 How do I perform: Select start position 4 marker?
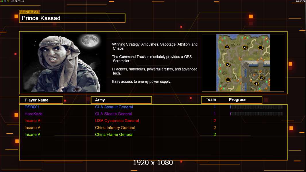point(245,47)
